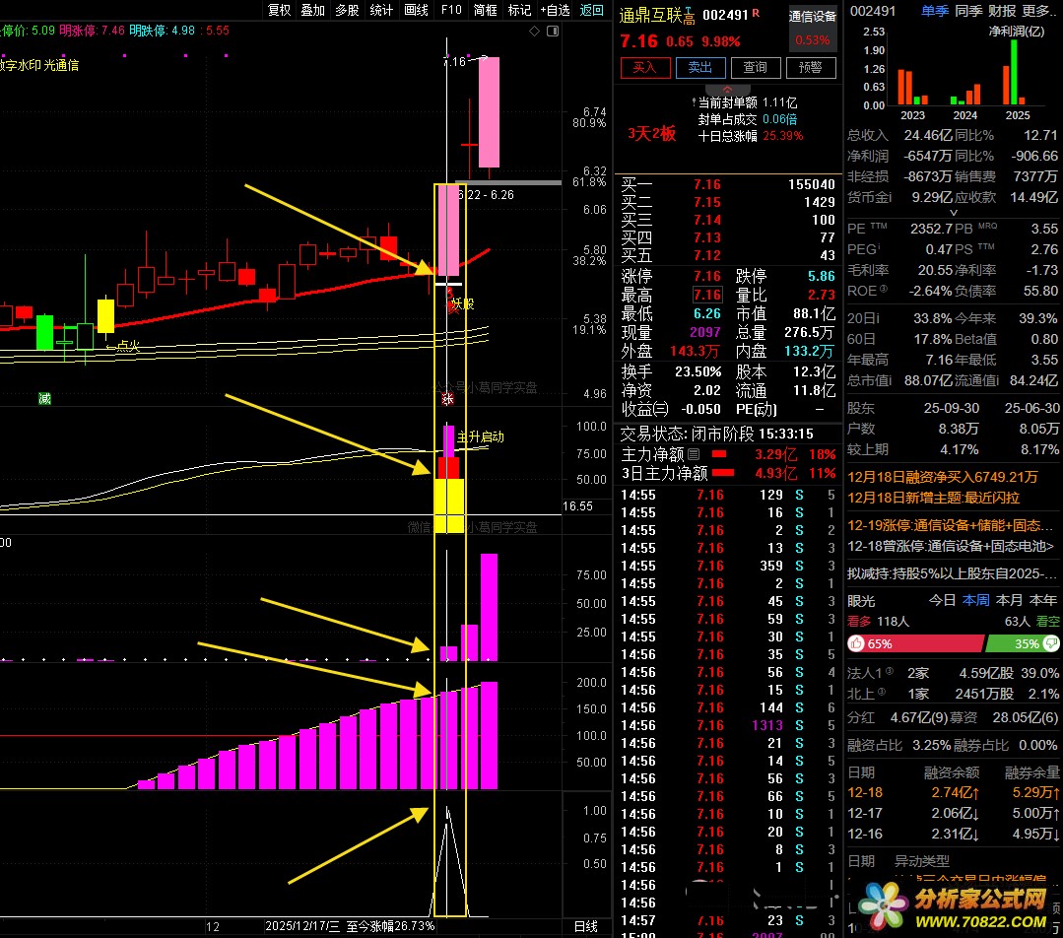Select 本月 in the 眼光 poll
The height and width of the screenshot is (938, 1063).
coord(1010,600)
